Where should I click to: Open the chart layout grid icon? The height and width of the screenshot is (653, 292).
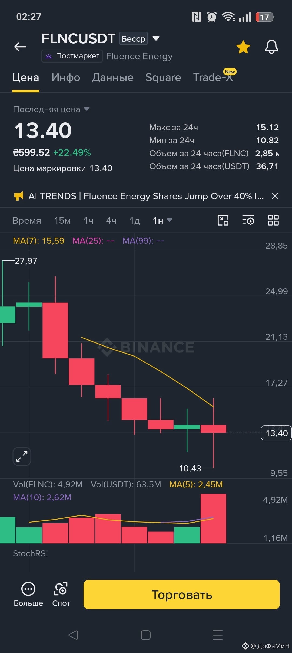[x=273, y=220]
